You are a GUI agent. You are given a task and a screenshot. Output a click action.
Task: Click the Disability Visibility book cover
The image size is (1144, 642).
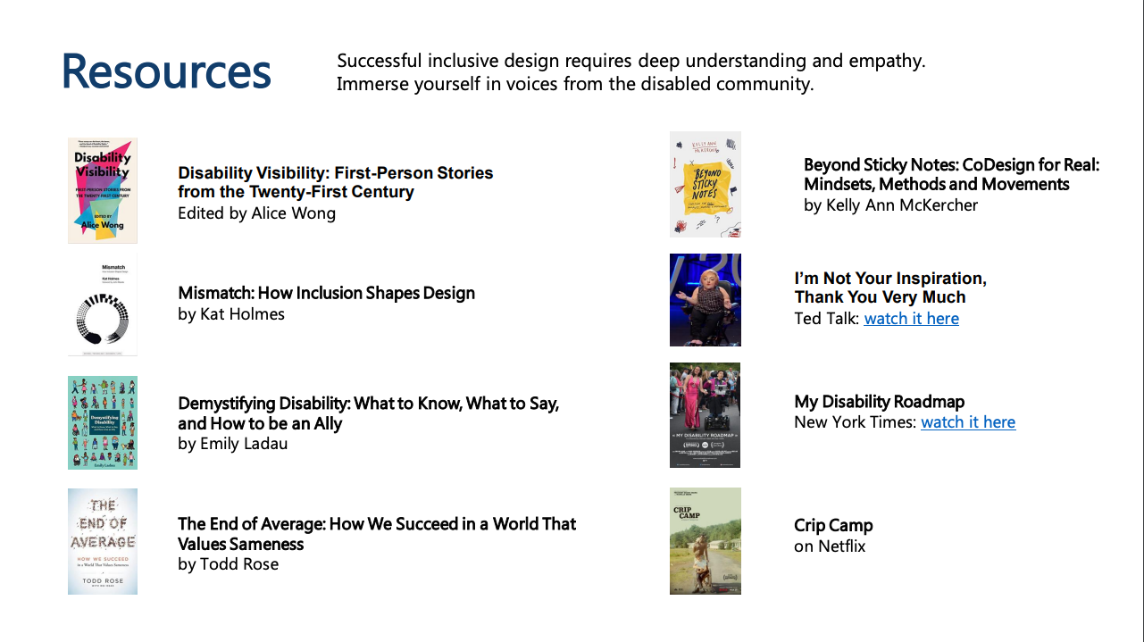103,190
